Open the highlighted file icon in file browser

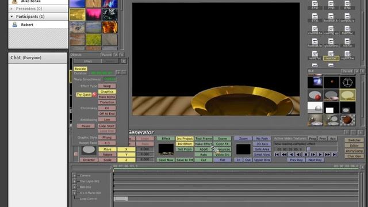pos(331,56)
